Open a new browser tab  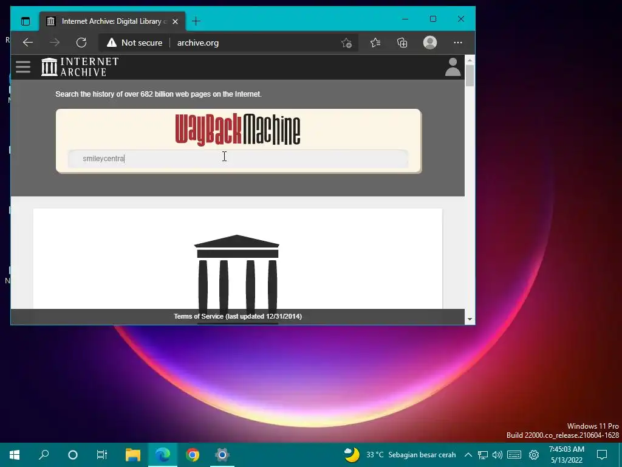(196, 21)
